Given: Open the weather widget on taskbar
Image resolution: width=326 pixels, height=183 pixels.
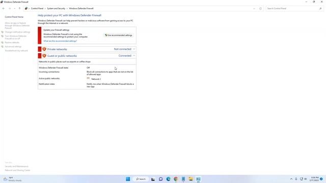Looking at the screenshot, I should click(x=12, y=179).
